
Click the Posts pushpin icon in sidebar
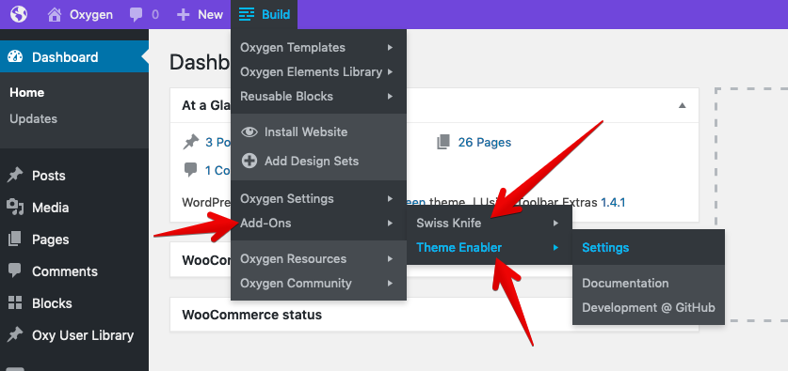tap(15, 176)
